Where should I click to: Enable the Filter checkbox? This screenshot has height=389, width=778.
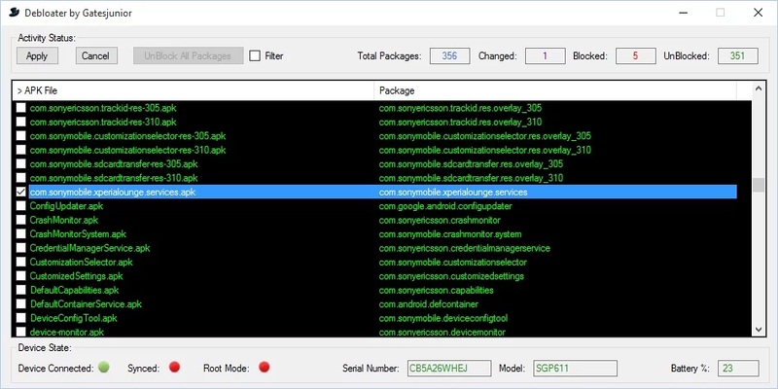pos(255,55)
